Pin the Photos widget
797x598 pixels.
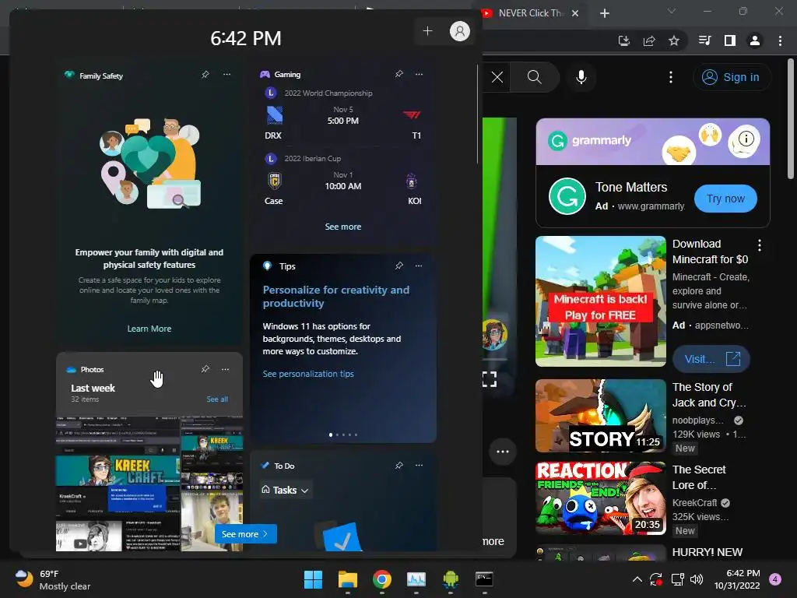coord(205,369)
